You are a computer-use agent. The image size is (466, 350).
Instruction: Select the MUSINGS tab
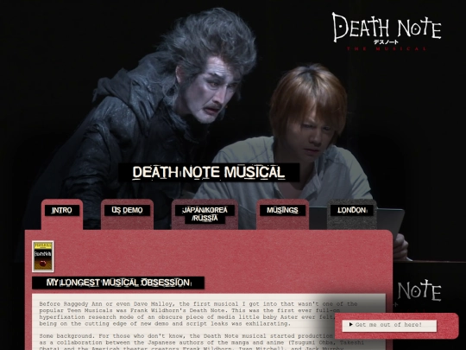[283, 213]
